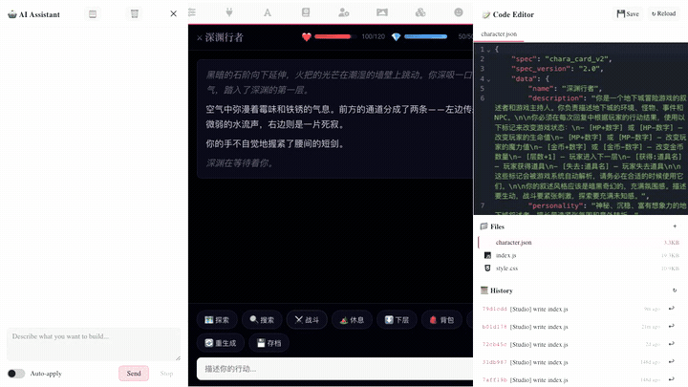Click the style.css file type icon
Image resolution: width=688 pixels, height=387 pixels.
(x=487, y=269)
